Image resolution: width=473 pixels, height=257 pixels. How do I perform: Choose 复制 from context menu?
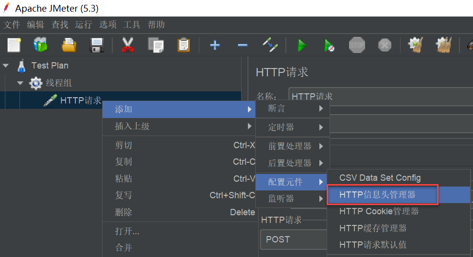click(179, 162)
